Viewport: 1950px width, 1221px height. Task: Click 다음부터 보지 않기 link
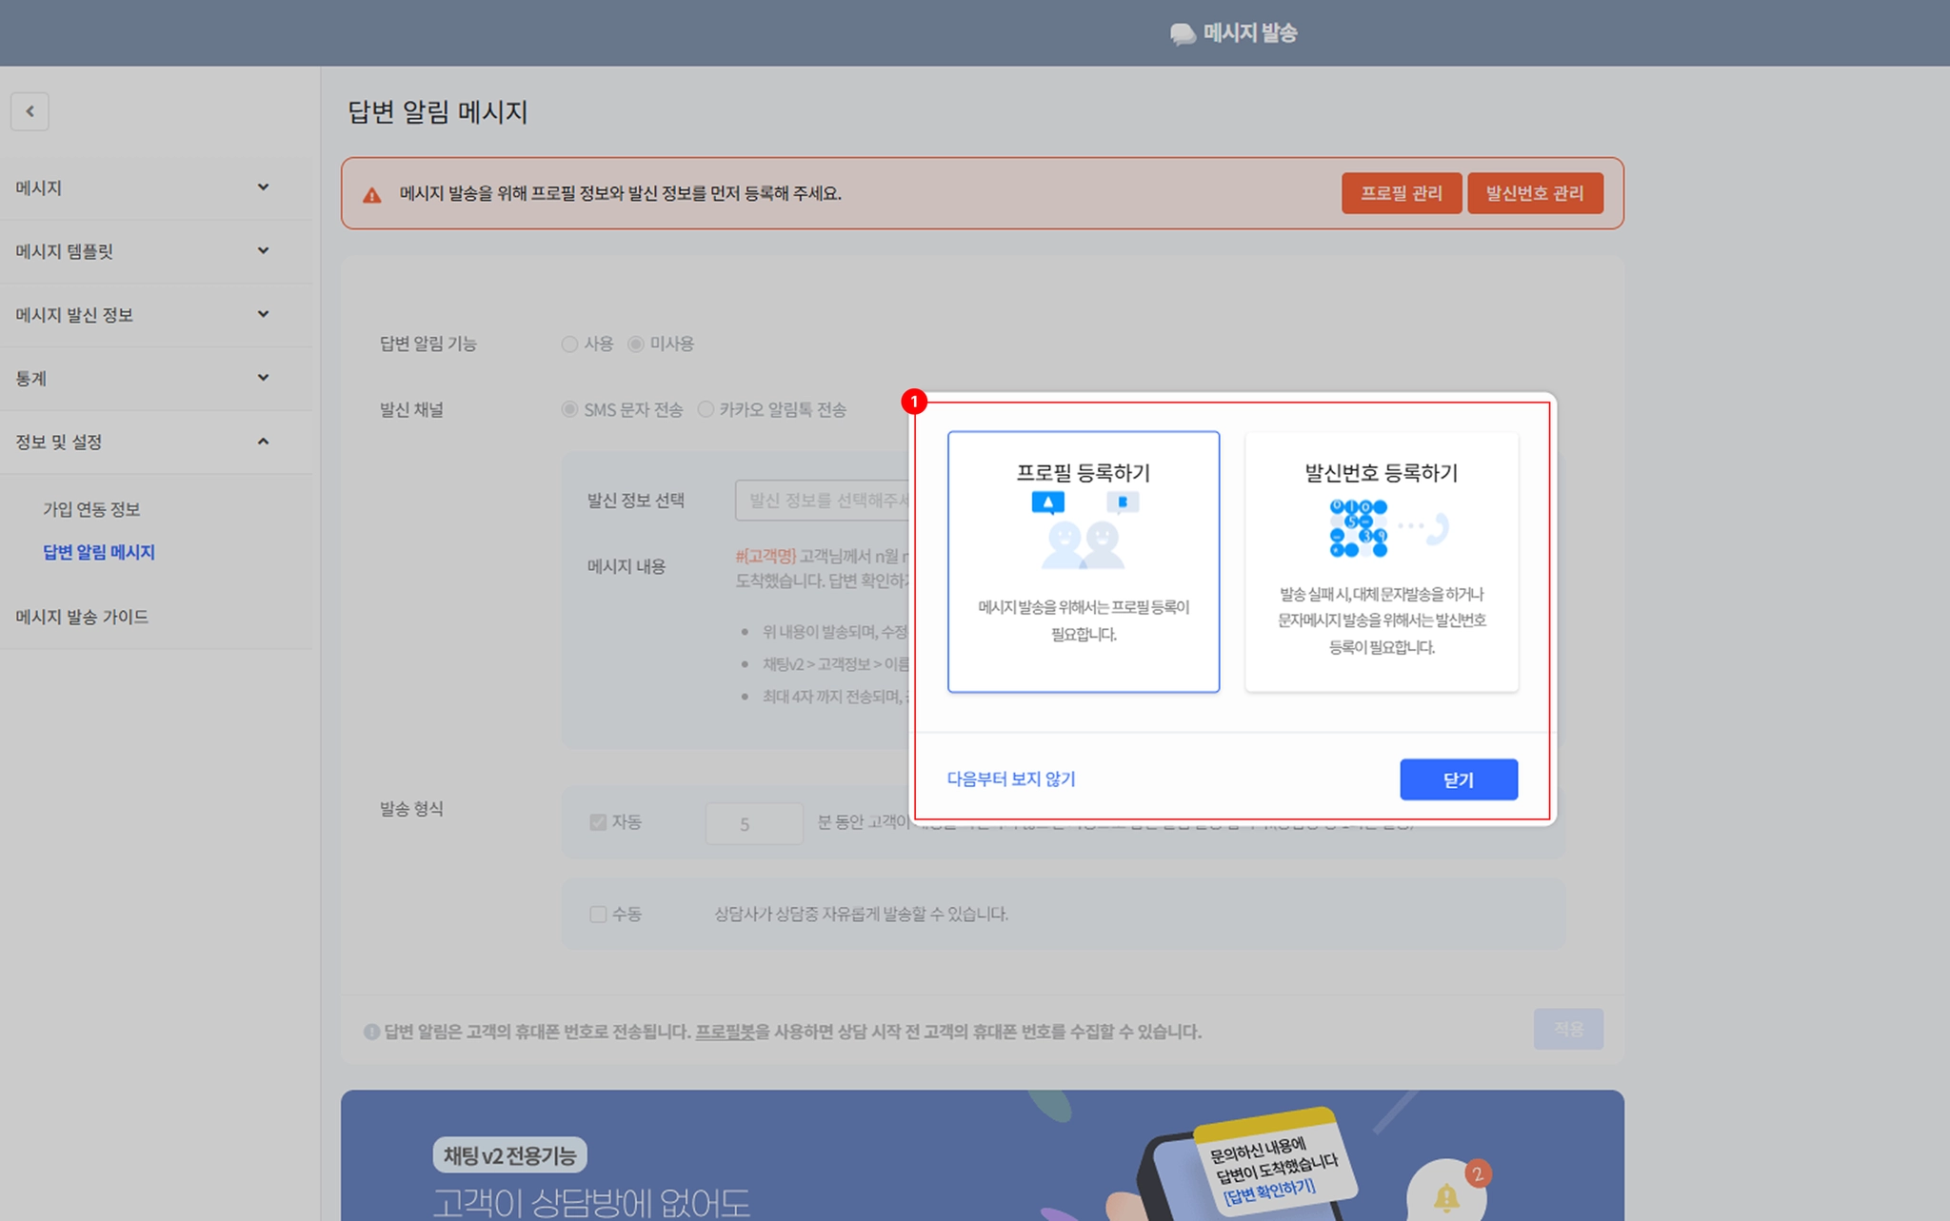coord(1010,778)
